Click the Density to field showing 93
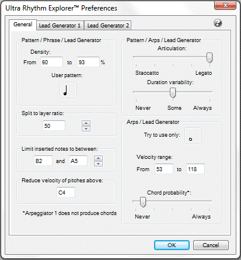Viewport: 241px width, 260px height. pyautogui.click(x=88, y=62)
